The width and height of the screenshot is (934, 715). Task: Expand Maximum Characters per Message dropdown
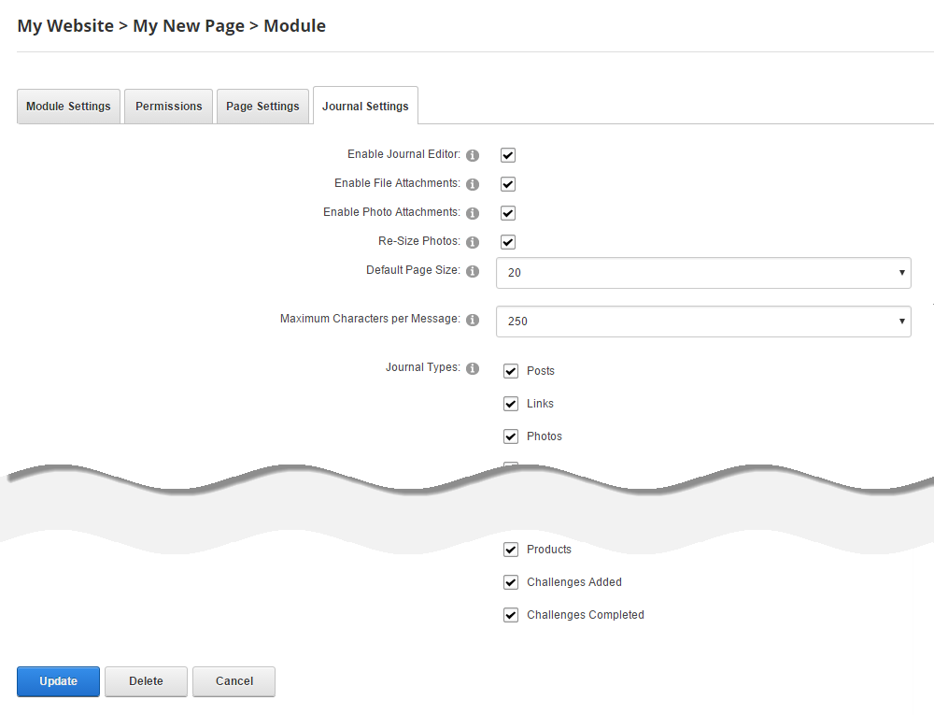point(703,321)
